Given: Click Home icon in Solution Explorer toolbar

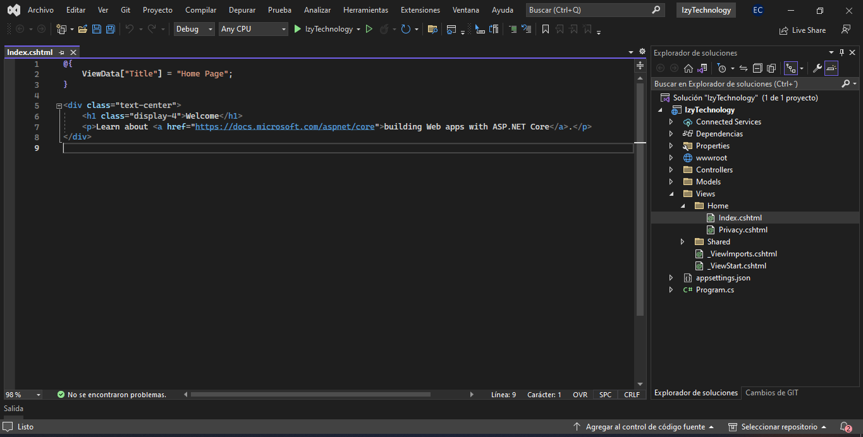Looking at the screenshot, I should click(689, 68).
